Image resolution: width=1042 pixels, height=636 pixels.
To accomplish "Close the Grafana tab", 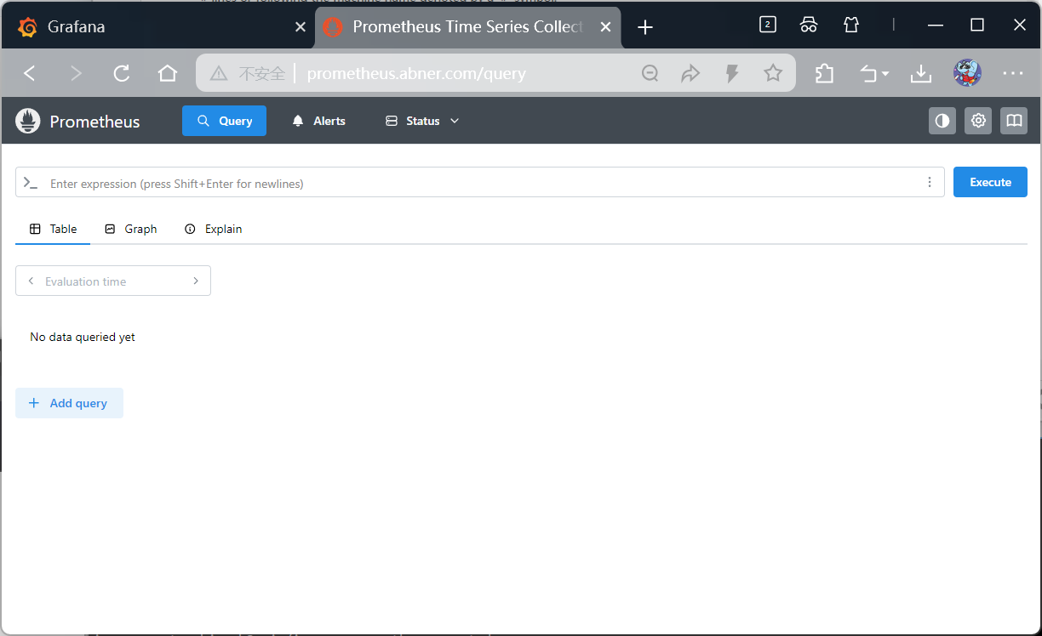I will (300, 27).
